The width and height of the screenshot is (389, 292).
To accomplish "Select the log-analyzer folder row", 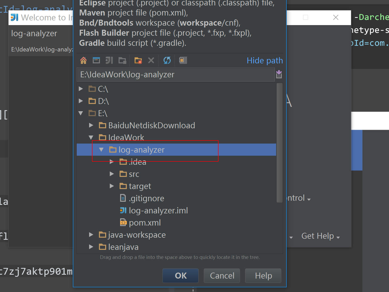I will tap(176, 150).
